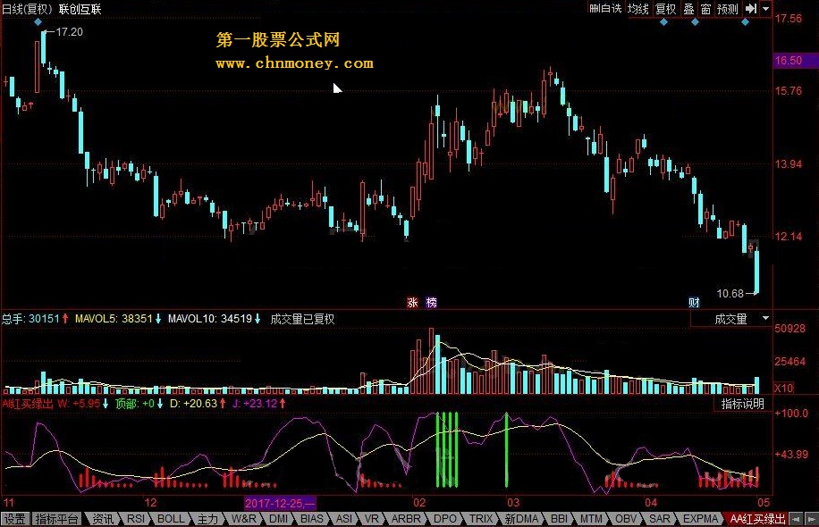Image resolution: width=819 pixels, height=527 pixels.
Task: Click the 10.68 low price label
Action: pyautogui.click(x=730, y=293)
